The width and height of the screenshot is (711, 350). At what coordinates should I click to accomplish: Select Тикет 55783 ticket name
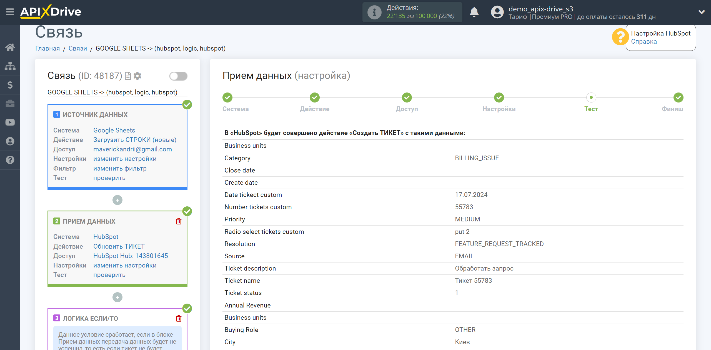[473, 281]
